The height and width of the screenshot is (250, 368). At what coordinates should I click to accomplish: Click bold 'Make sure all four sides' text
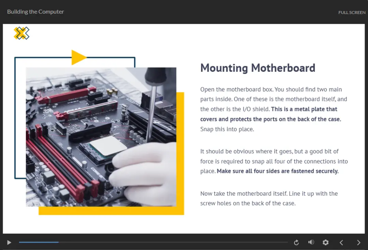(277, 171)
